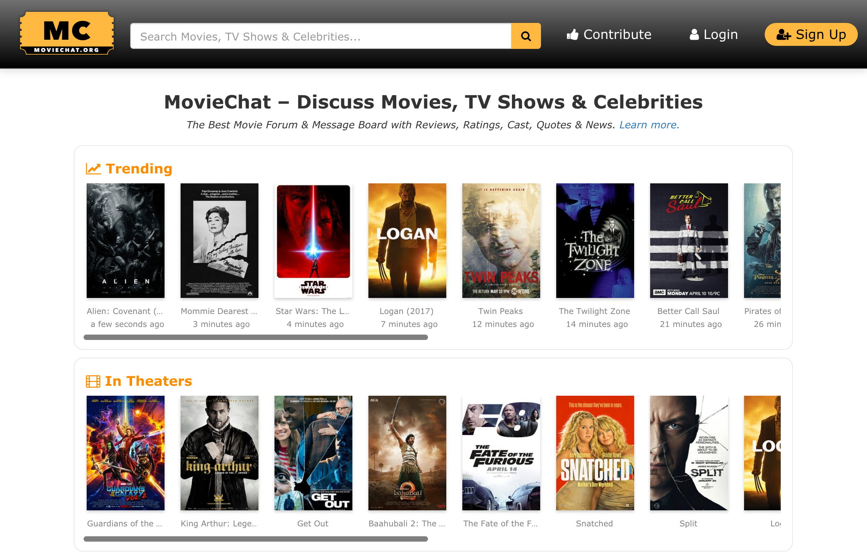The image size is (867, 555).
Task: Open the Split movie poster
Action: tap(689, 453)
